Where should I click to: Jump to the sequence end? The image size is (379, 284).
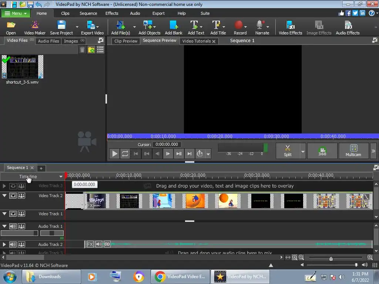[x=189, y=153]
